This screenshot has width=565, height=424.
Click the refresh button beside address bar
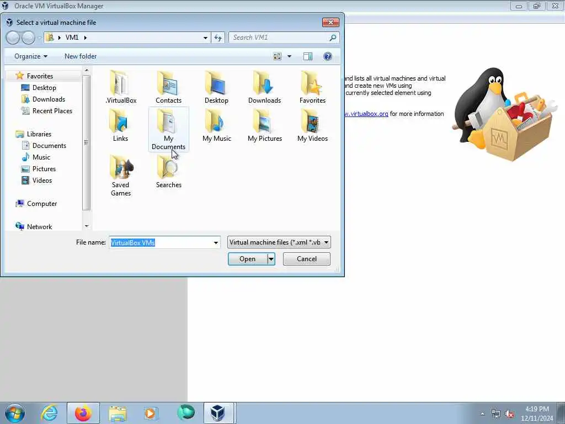point(218,38)
